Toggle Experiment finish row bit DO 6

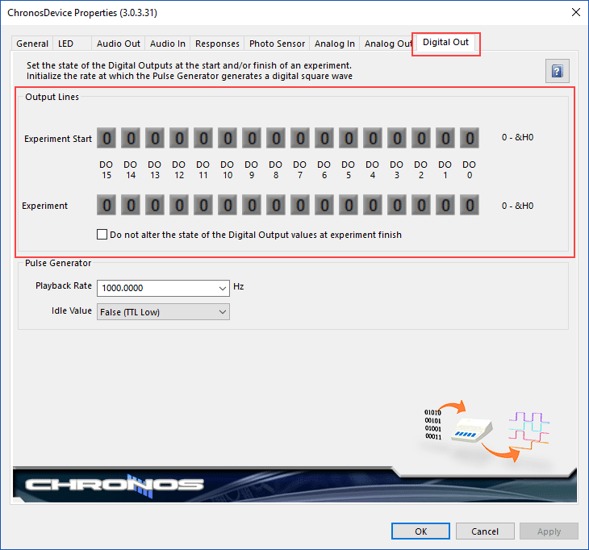tap(324, 205)
